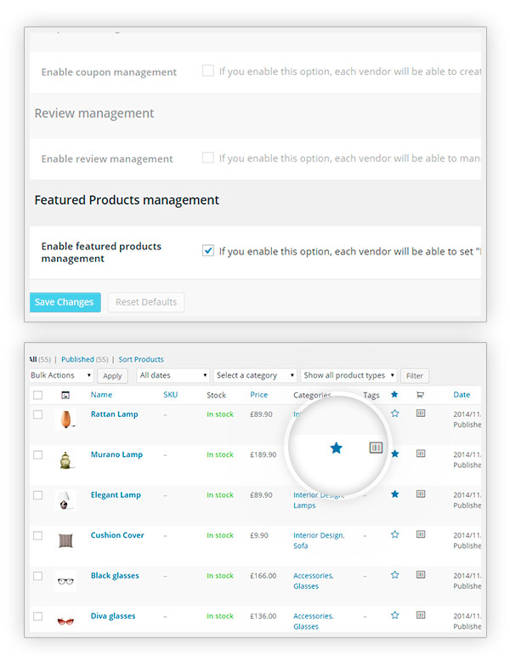
Task: Click Glasses category in Diva glasses row
Action: pyautogui.click(x=306, y=626)
